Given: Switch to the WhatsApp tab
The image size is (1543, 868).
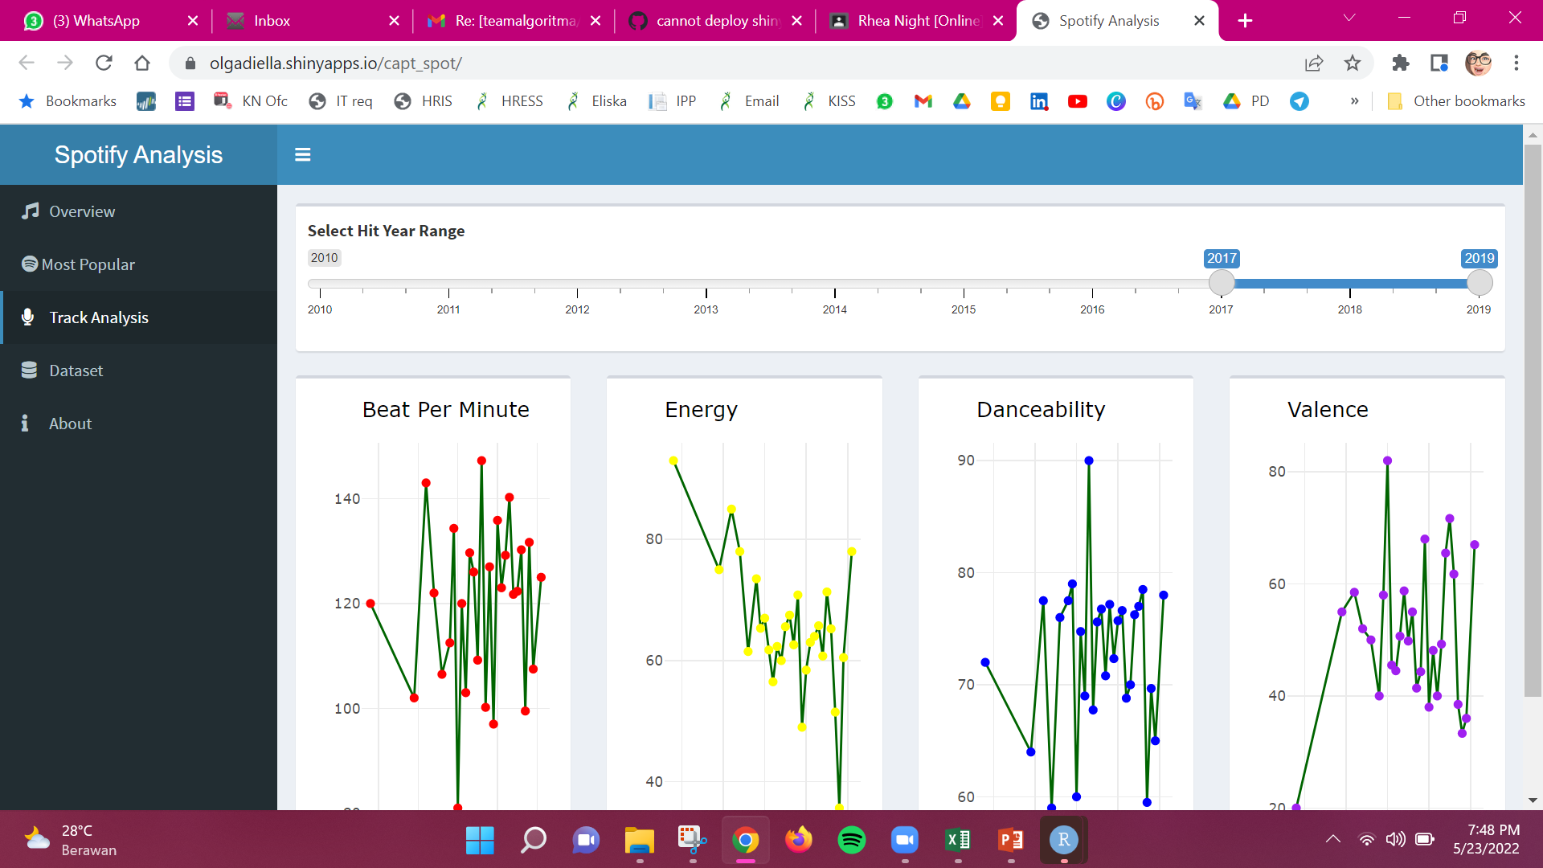Looking at the screenshot, I should point(96,21).
